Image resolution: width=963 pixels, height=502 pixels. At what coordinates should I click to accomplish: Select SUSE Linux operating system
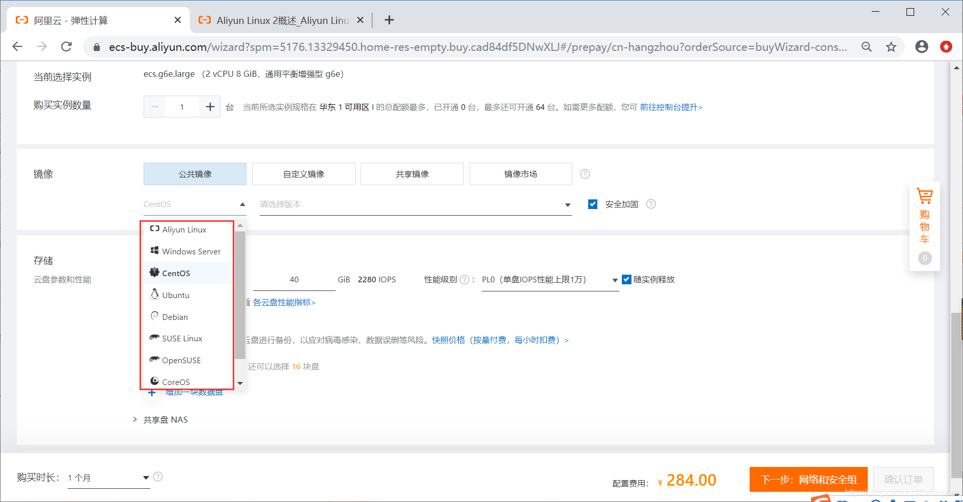coord(180,338)
